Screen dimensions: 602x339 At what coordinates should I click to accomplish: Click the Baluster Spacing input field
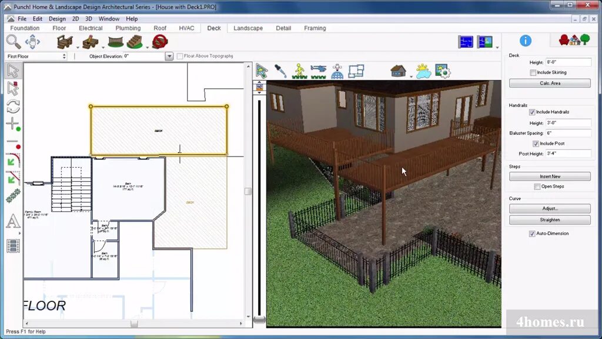pyautogui.click(x=568, y=133)
